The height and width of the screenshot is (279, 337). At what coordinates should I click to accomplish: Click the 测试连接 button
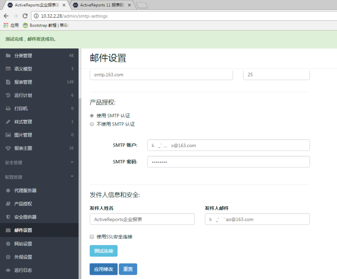(x=103, y=251)
